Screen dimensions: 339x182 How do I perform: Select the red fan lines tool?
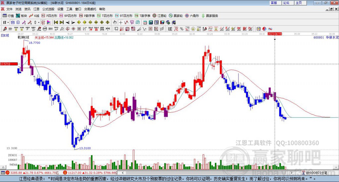pyautogui.click(x=122, y=29)
